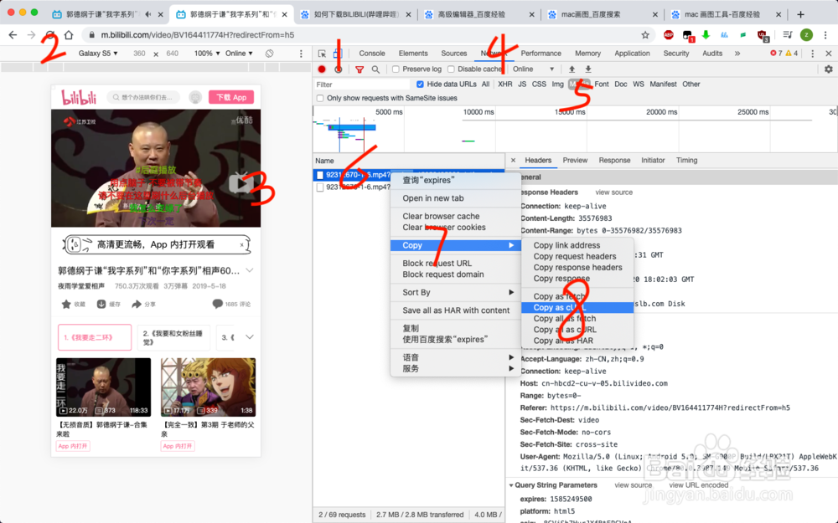Open Chrome three-dot menu
The image size is (838, 523).
coord(825,35)
